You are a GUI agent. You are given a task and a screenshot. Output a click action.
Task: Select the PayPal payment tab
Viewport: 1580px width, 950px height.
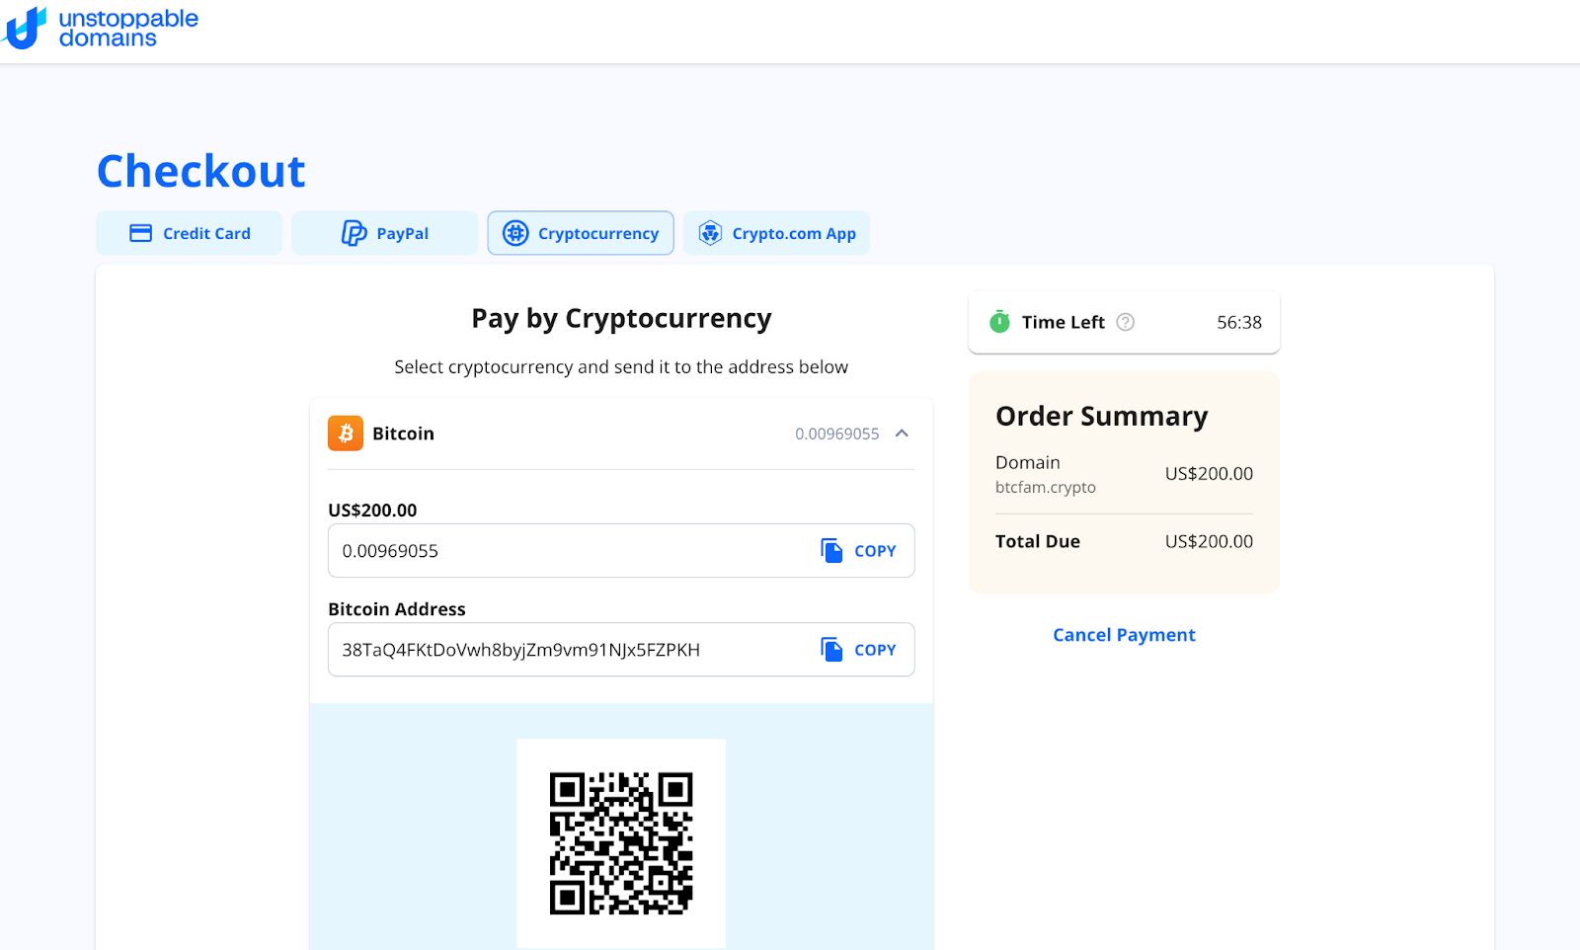pos(385,233)
